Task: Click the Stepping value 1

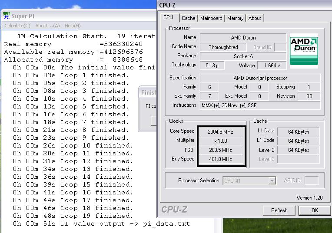Action: (x=309, y=87)
